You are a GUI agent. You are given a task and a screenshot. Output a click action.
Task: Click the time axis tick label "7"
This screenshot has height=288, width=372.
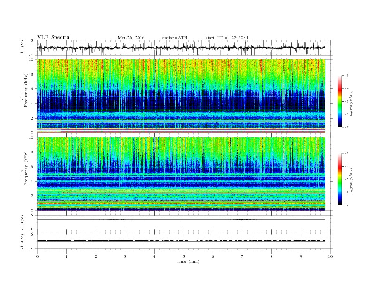pos(242,256)
